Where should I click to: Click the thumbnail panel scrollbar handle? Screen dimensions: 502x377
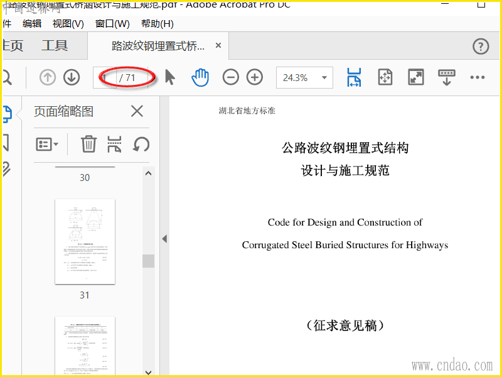tap(148, 261)
